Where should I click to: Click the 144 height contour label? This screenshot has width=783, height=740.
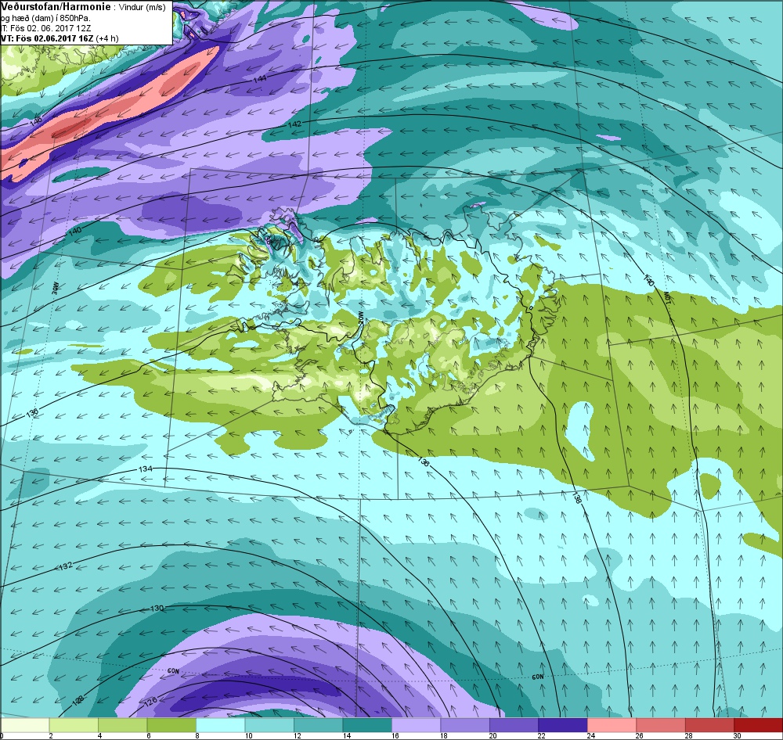260,79
